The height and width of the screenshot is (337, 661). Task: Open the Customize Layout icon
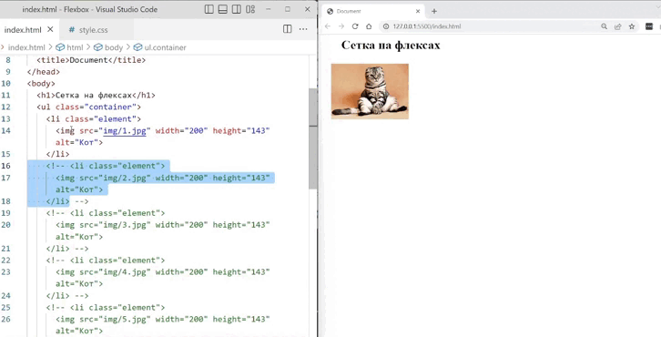[250, 9]
